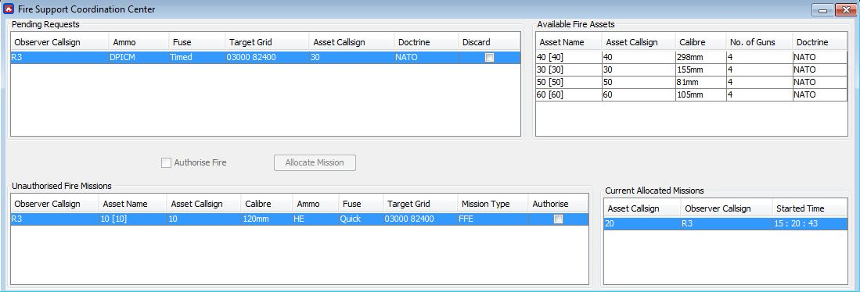
Task: Click the Allocate Mission button
Action: pos(315,162)
